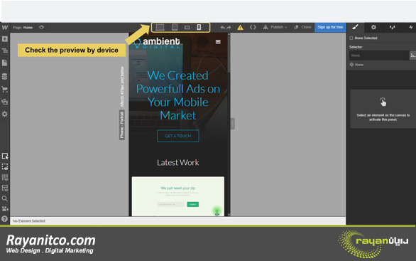This screenshot has height=261, width=416.
Task: Switch to the element Settings gear tab
Action: [373, 27]
